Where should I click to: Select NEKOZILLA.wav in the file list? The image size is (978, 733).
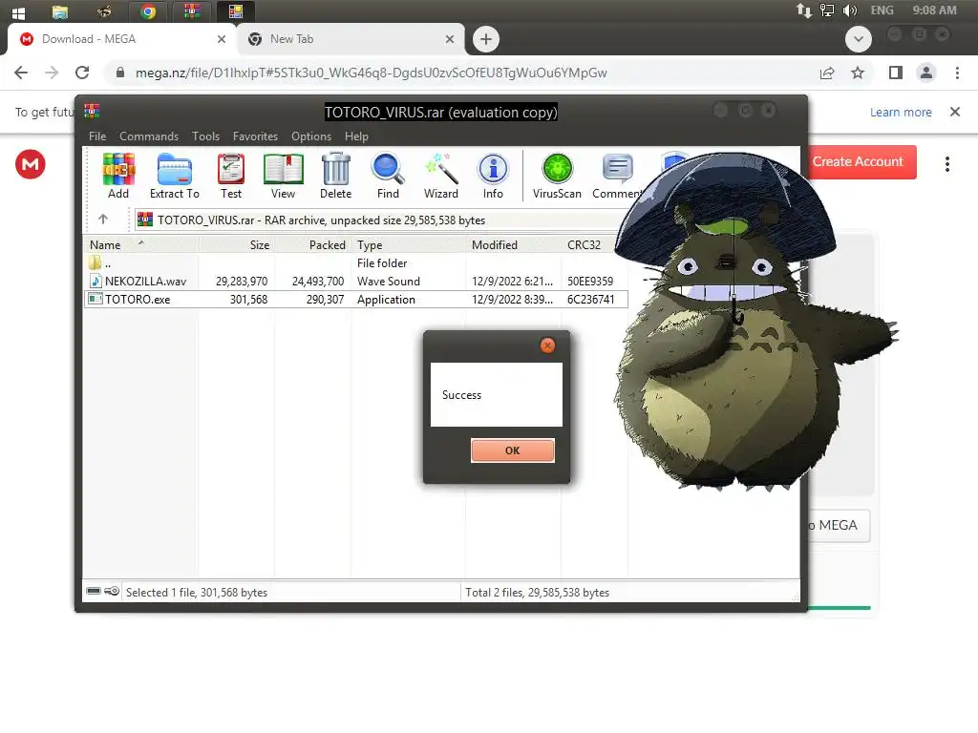pyautogui.click(x=355, y=282)
